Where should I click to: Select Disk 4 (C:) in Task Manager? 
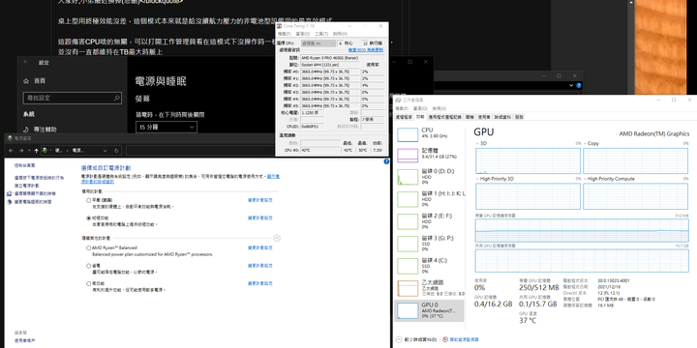click(x=430, y=266)
